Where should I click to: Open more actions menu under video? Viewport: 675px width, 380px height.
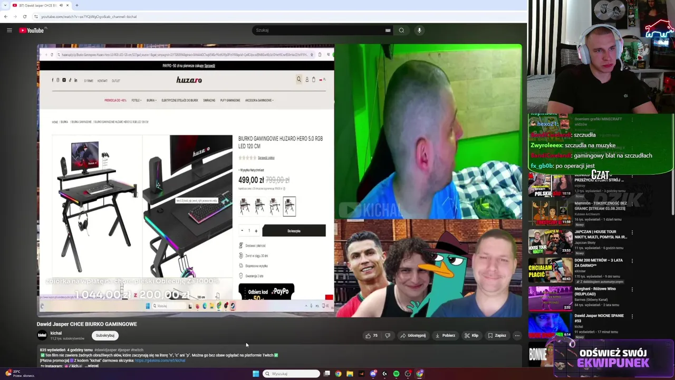click(x=517, y=336)
